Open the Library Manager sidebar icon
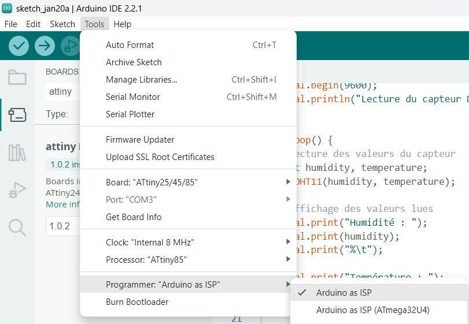469x324 pixels. [17, 152]
